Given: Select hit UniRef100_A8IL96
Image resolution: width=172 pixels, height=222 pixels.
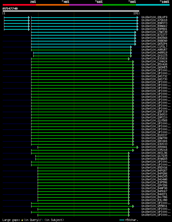Looking at the screenshot, I should (154, 153).
